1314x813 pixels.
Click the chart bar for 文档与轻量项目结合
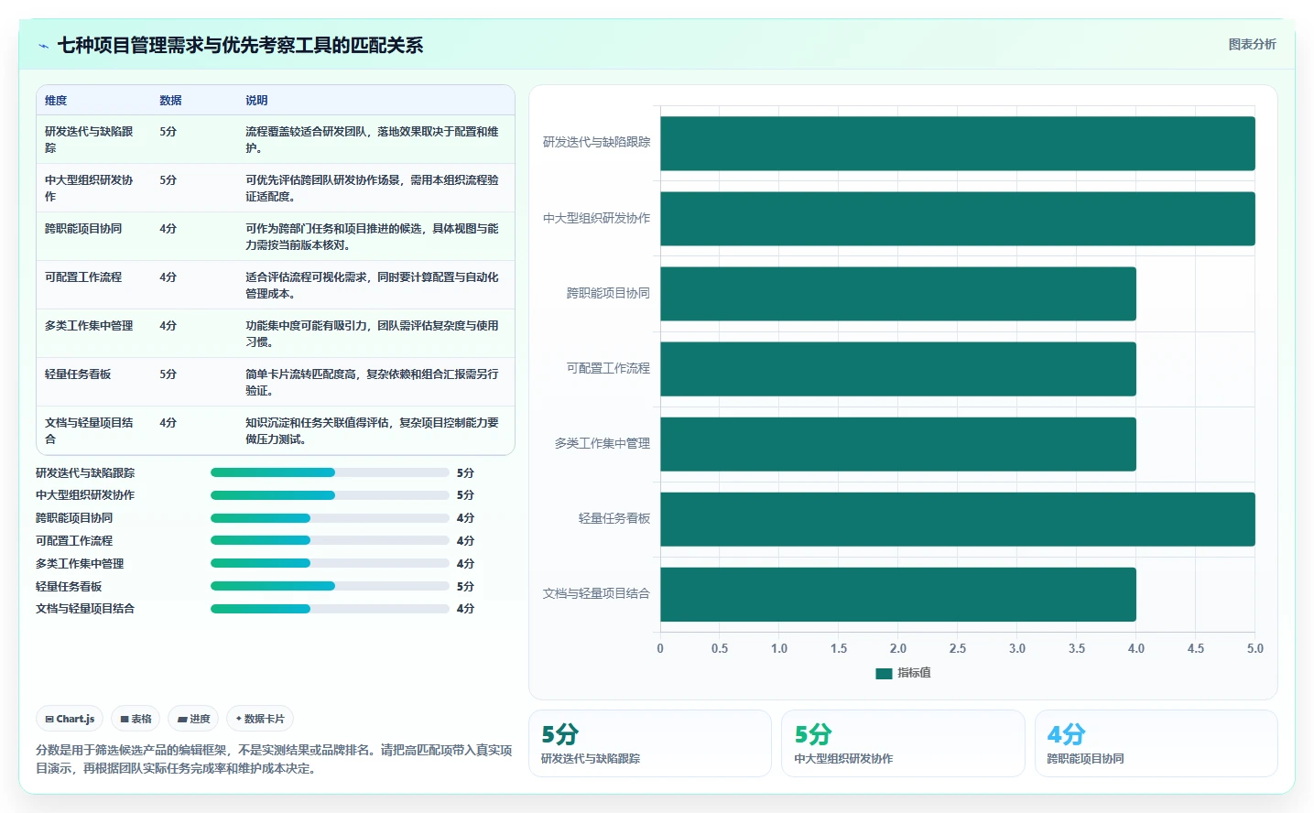coord(898,594)
